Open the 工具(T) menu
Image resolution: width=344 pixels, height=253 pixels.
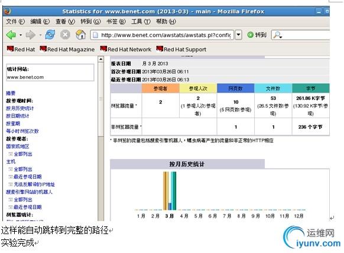point(141,21)
